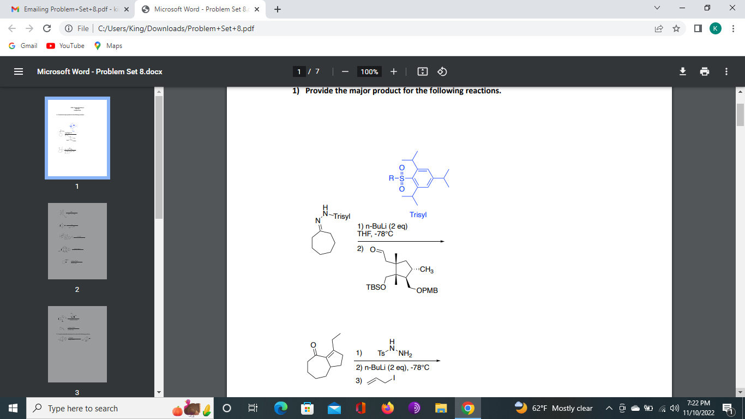The image size is (745, 419).
Task: Click the page number input field
Action: click(299, 71)
